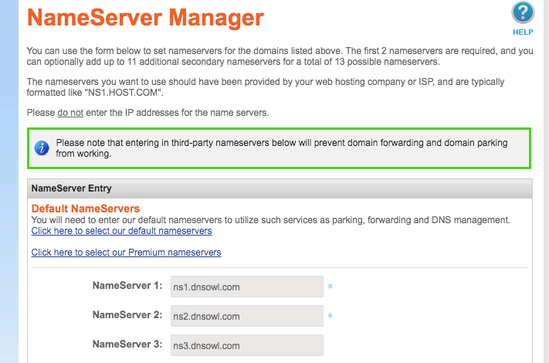Click the "NameServer 2:" field label
Image resolution: width=549 pixels, height=363 pixels.
point(127,315)
